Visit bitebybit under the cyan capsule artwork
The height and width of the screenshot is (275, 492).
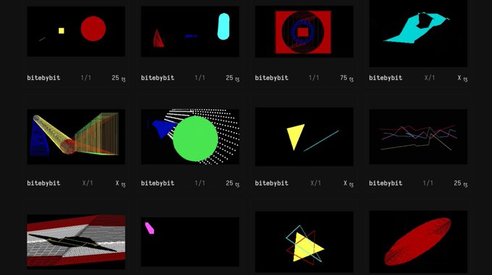click(x=158, y=78)
